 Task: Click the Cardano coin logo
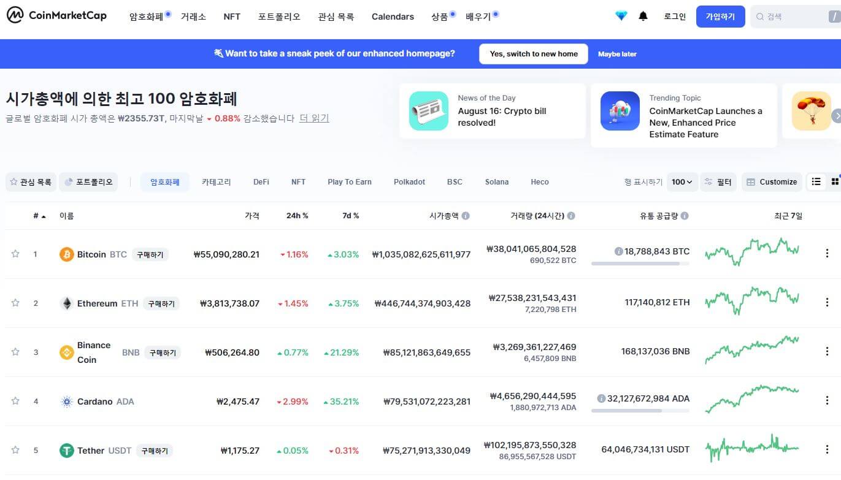[66, 402]
